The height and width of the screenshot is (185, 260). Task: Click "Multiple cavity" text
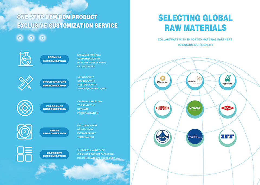87,85
